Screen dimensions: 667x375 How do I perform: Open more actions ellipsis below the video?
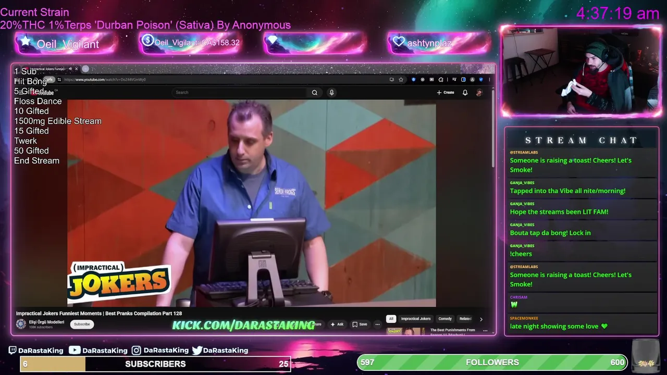coord(377,324)
